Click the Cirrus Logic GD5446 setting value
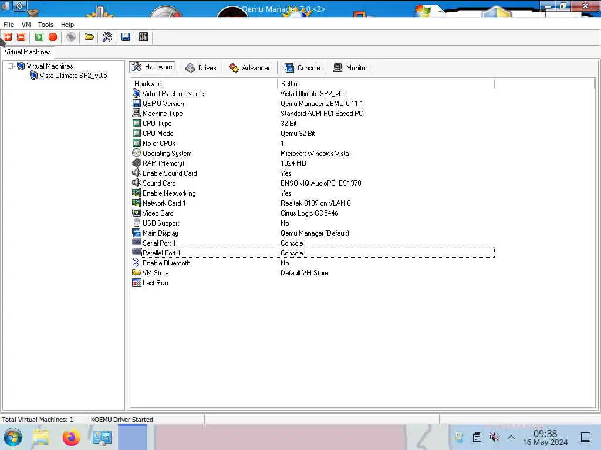The width and height of the screenshot is (601, 450). click(x=309, y=213)
